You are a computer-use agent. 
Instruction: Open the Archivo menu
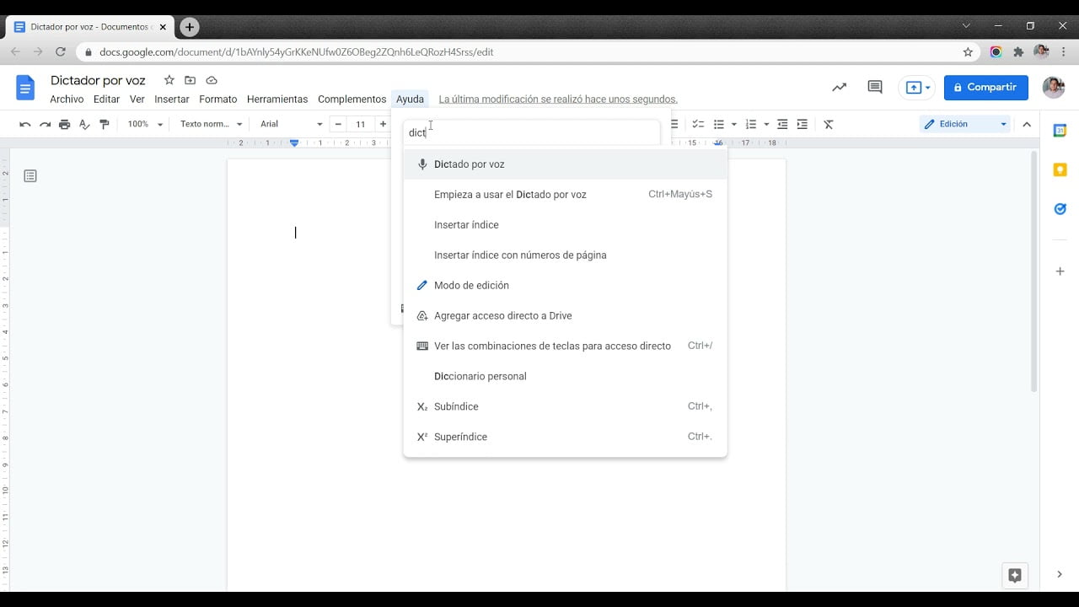(x=67, y=99)
